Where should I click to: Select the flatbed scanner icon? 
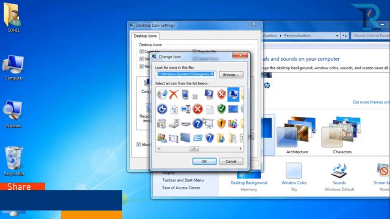pyautogui.click(x=174, y=123)
